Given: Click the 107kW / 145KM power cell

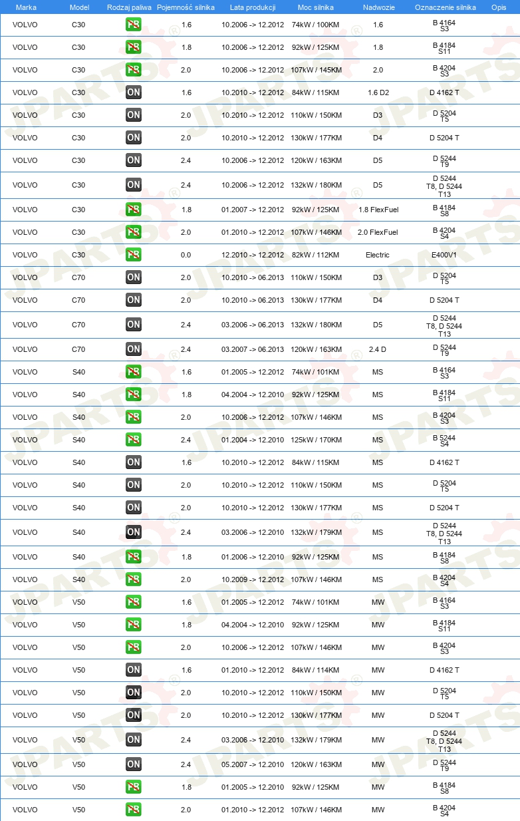Looking at the screenshot, I should 317,70.
